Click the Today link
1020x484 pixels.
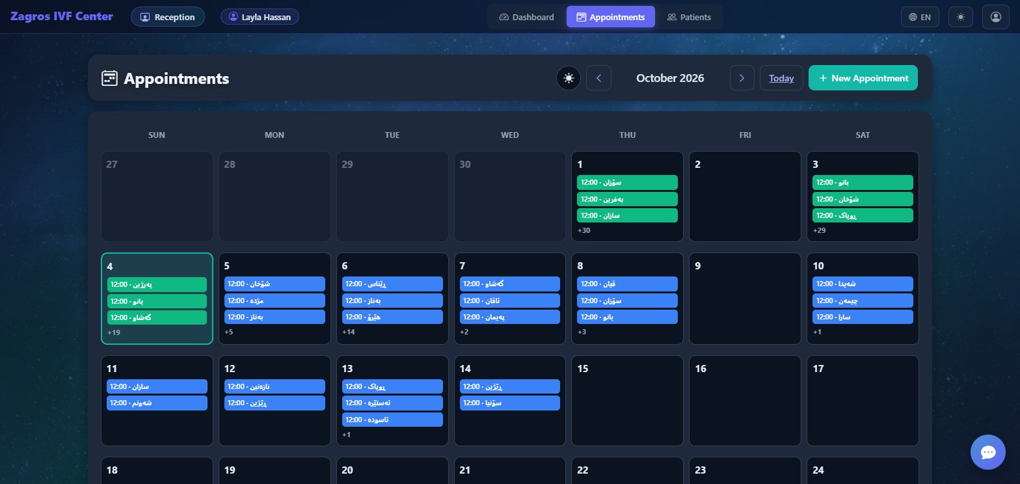[x=781, y=78]
